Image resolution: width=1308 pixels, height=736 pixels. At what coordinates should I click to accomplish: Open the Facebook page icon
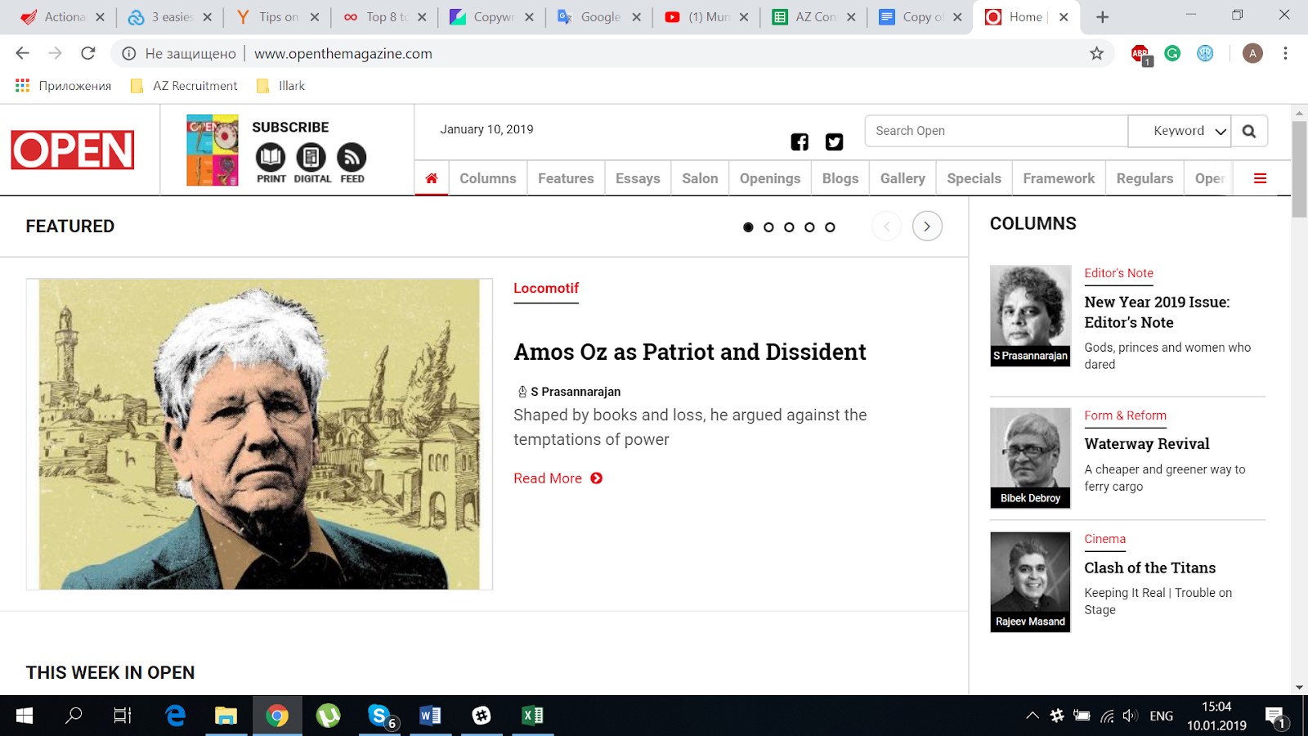800,142
